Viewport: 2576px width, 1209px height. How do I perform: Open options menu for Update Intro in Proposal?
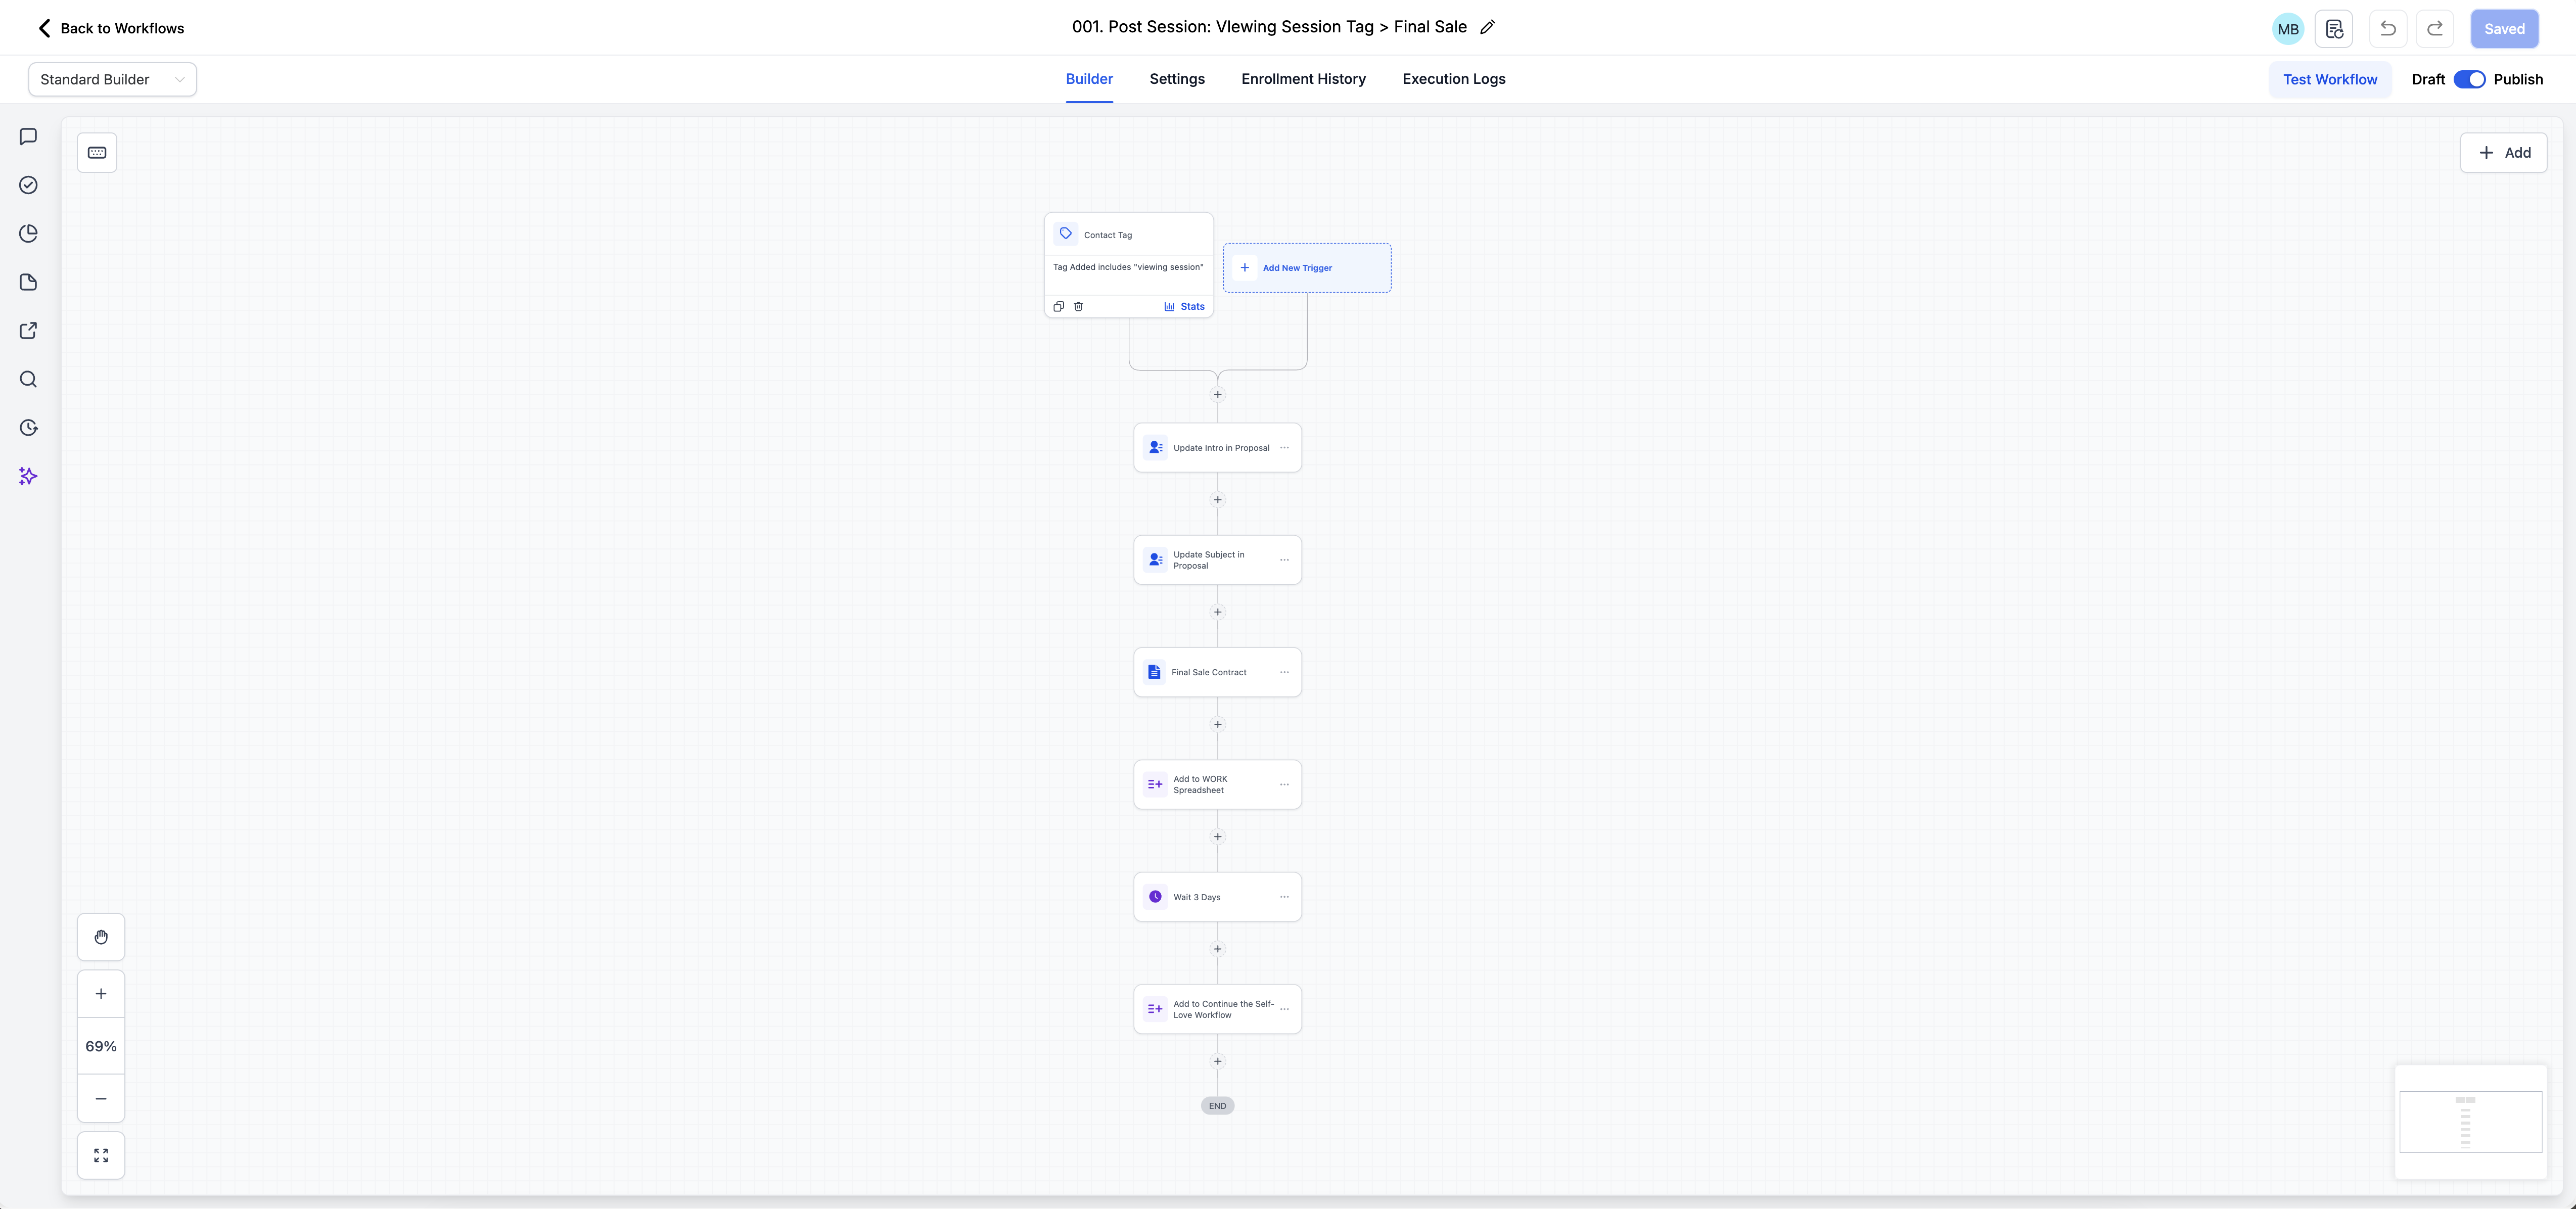point(1284,448)
